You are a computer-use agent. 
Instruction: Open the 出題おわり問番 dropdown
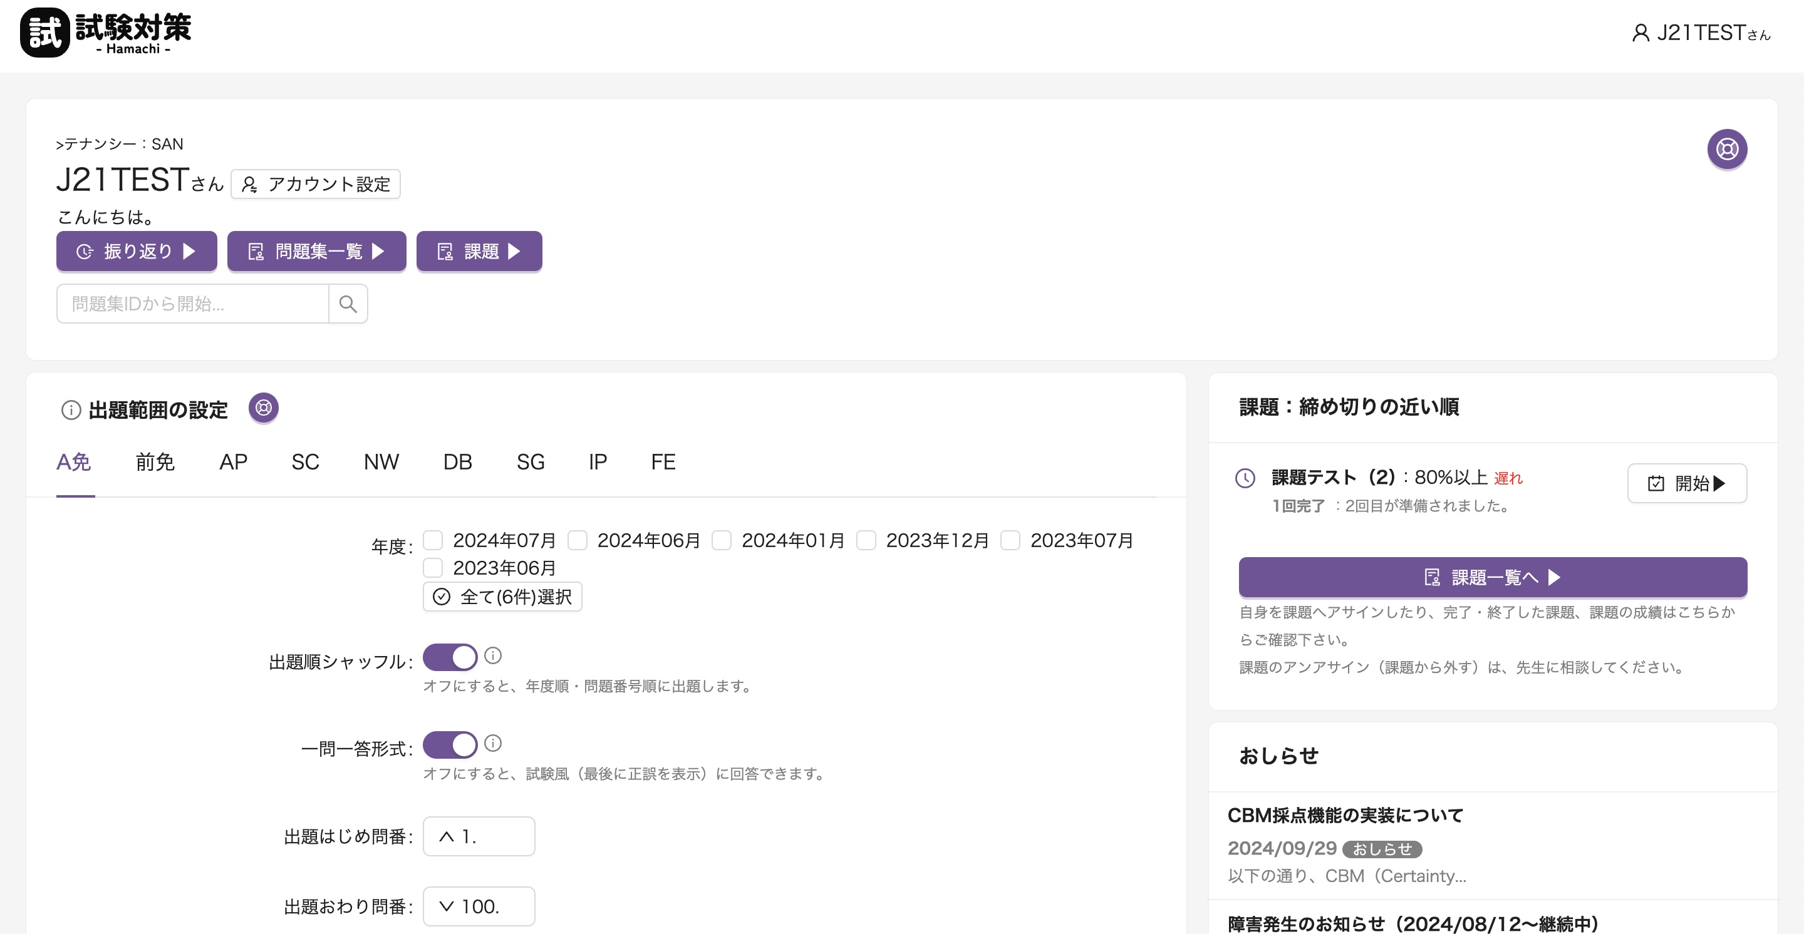479,906
